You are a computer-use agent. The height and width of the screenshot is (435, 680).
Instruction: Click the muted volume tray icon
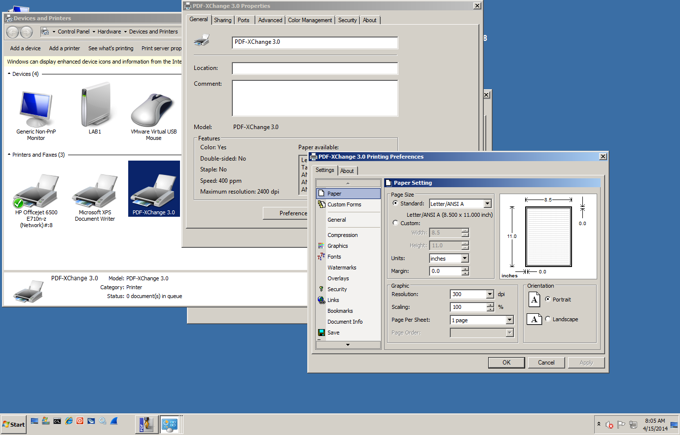[x=609, y=425]
